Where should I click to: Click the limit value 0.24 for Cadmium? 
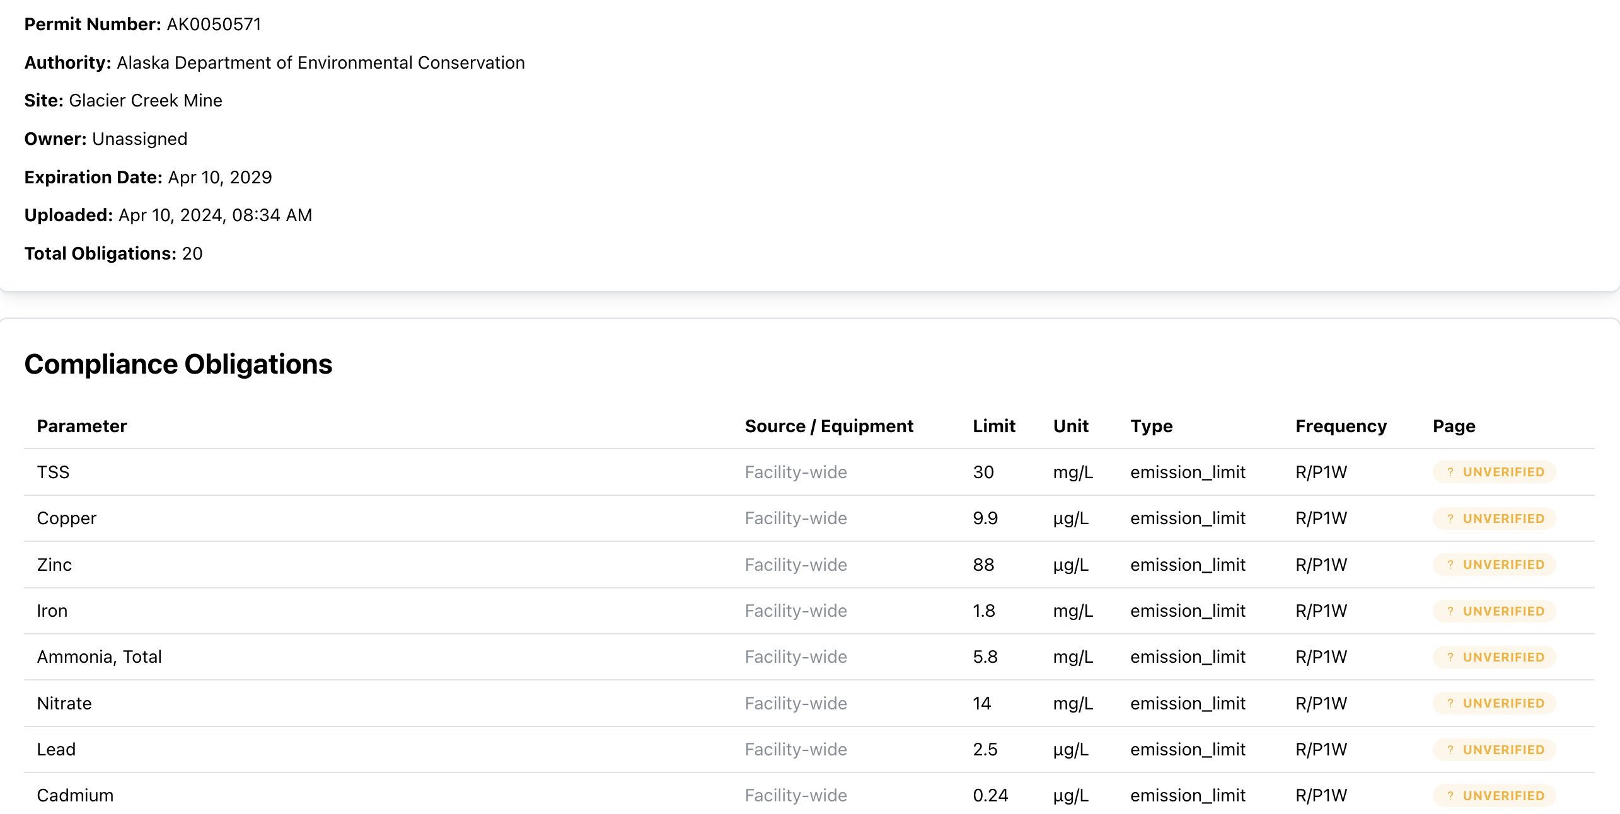[990, 795]
